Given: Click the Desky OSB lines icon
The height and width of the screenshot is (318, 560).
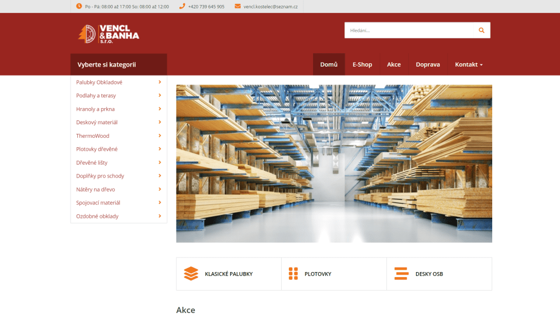Looking at the screenshot, I should click(x=402, y=273).
